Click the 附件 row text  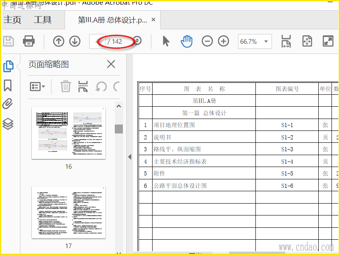pyautogui.click(x=159, y=173)
